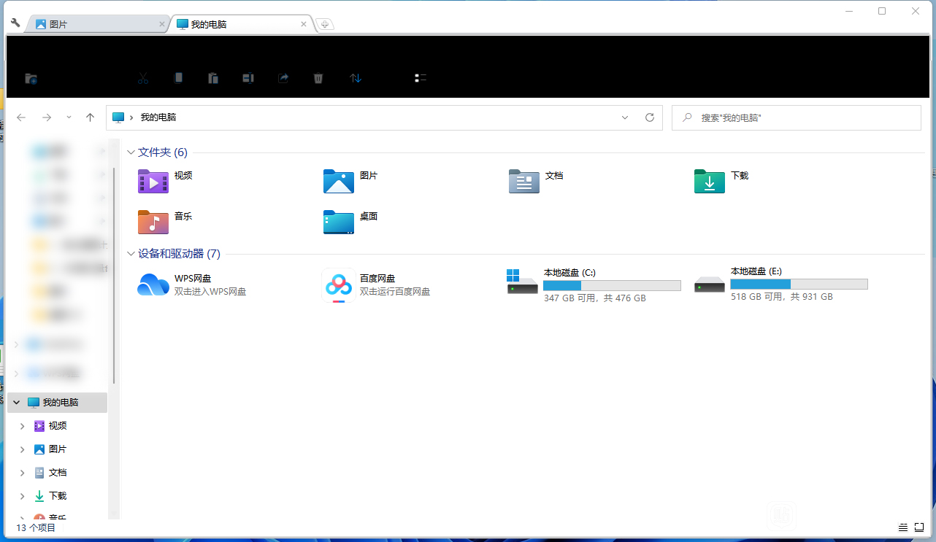
Task: Click the Refresh button in the address bar
Action: (649, 117)
